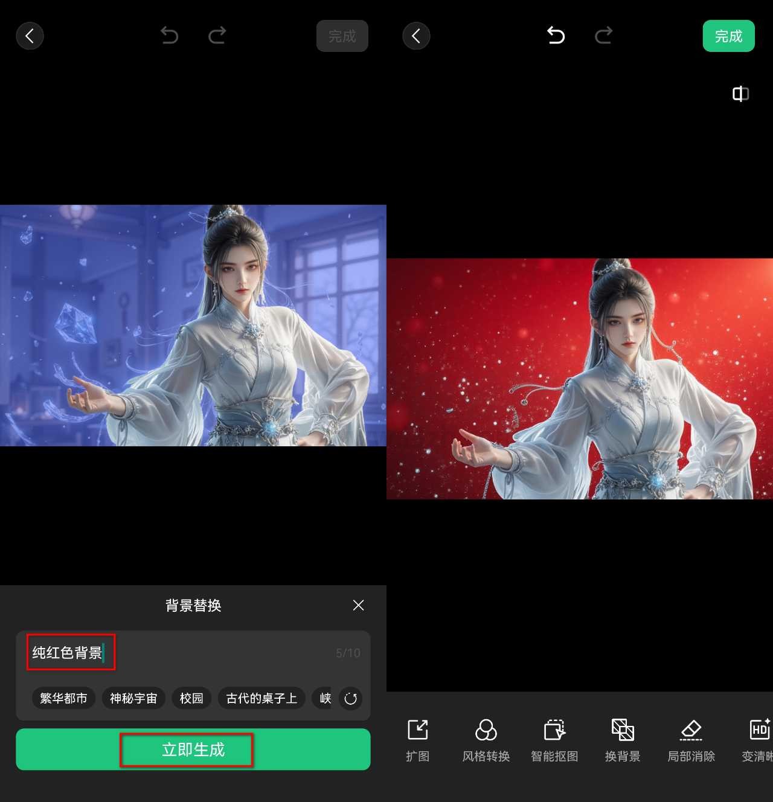Tap the 立即生成 generate button
773x802 pixels.
click(x=192, y=749)
